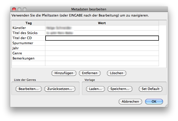Image resolution: width=178 pixels, height=121 pixels.
Task: Reset genres via Zurücksetzen button
Action: 60,89
